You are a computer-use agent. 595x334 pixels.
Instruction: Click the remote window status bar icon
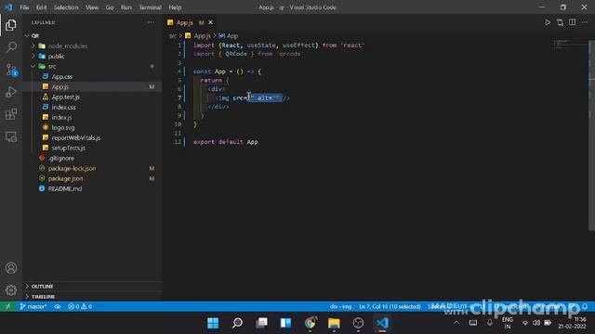click(8, 306)
